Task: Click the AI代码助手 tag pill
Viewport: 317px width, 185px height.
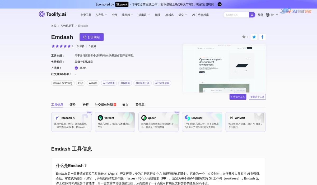Action: pos(109,83)
